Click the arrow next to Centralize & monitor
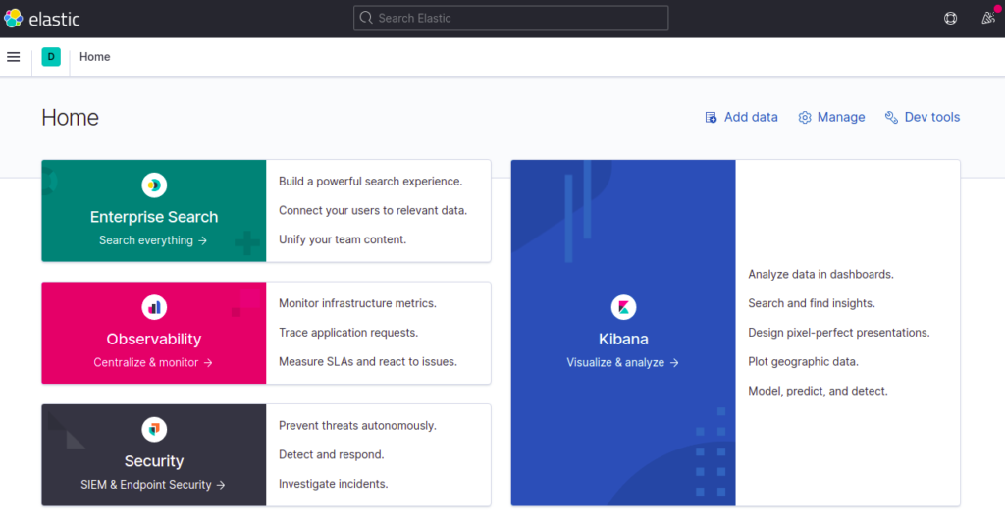This screenshot has width=1005, height=528. coord(208,363)
